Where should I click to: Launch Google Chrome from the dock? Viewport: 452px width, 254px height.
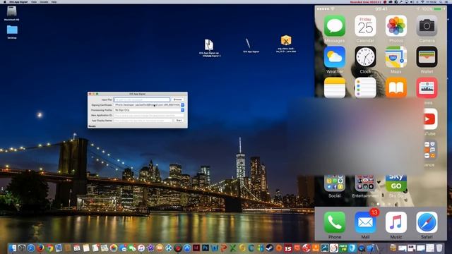pyautogui.click(x=50, y=248)
